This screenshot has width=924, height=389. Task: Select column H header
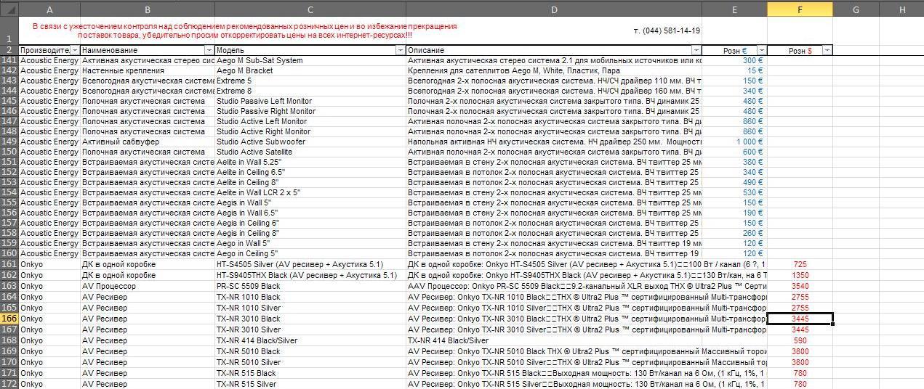(902, 9)
